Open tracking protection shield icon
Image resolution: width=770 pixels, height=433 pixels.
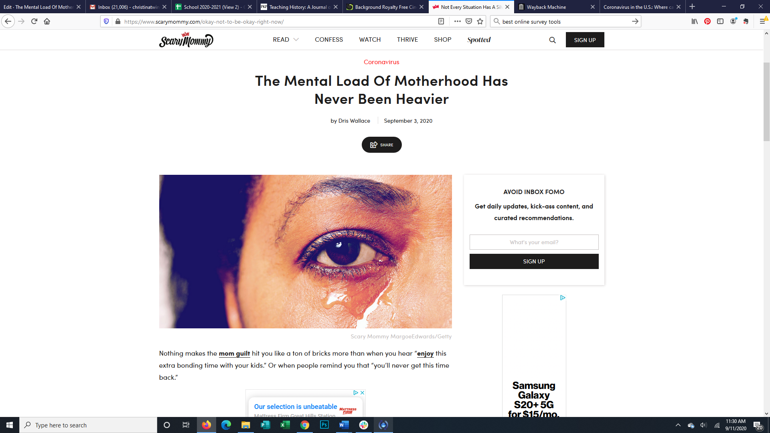coord(106,22)
